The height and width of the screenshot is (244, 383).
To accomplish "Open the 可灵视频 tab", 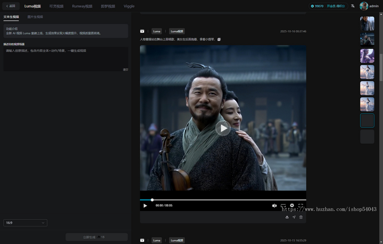I will tap(56, 6).
